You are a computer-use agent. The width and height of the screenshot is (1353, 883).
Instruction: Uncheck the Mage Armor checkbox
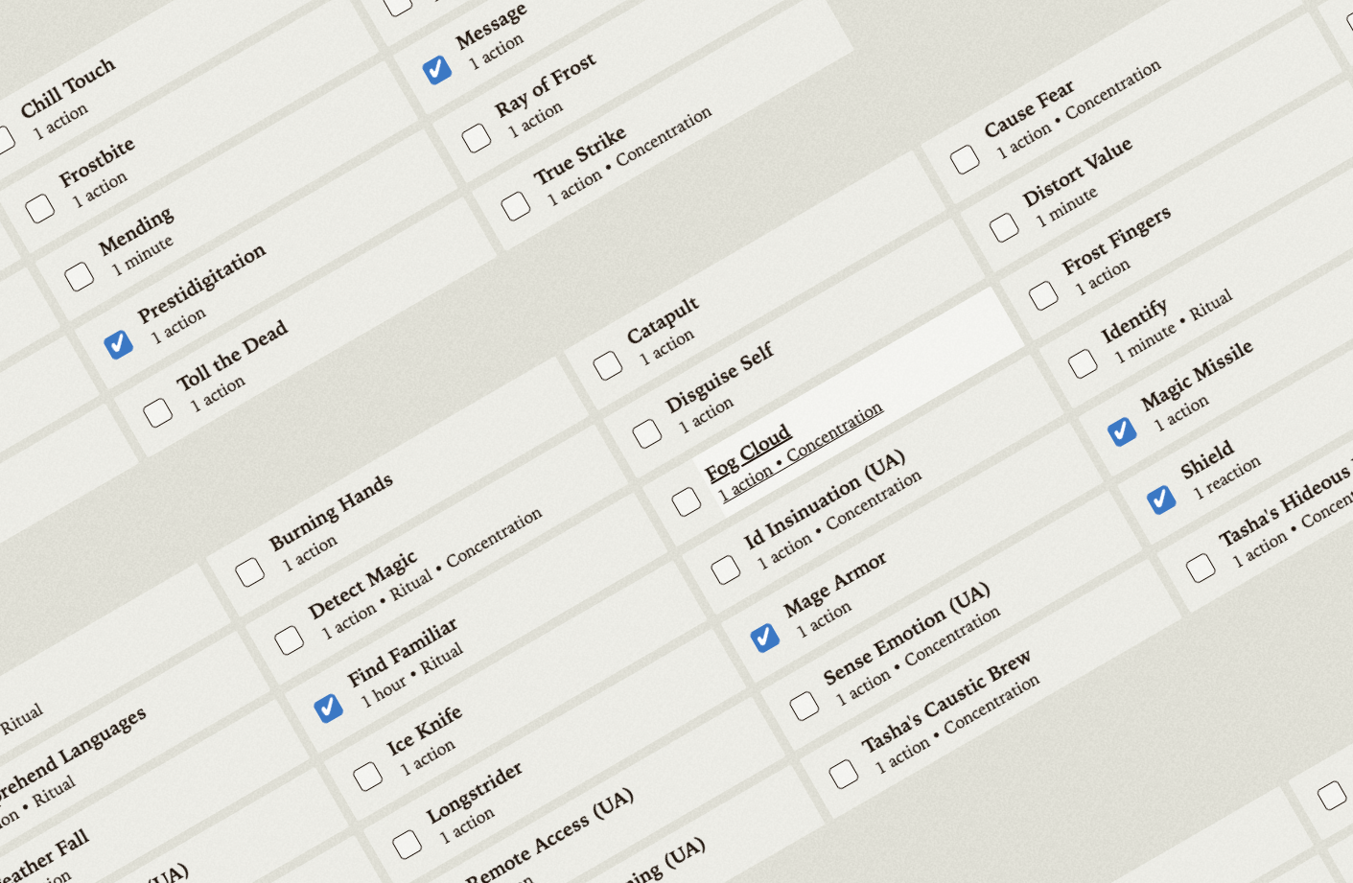[764, 638]
